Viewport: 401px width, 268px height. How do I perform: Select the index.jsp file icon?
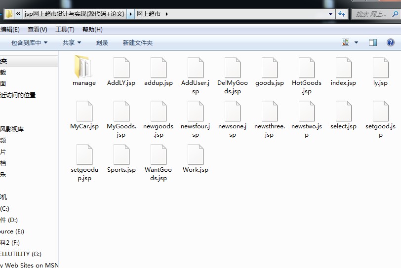343,68
